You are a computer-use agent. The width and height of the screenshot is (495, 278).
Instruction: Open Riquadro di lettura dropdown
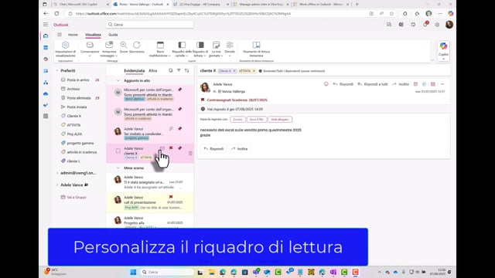pyautogui.click(x=200, y=49)
